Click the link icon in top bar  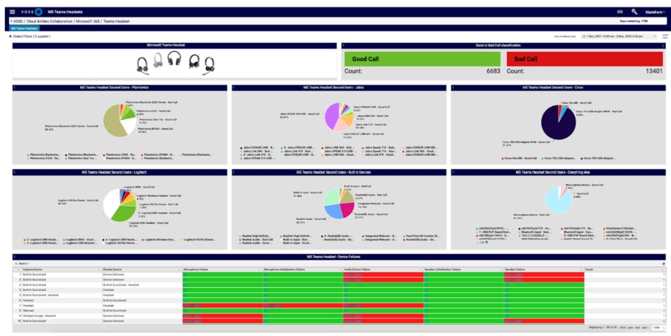(x=619, y=12)
